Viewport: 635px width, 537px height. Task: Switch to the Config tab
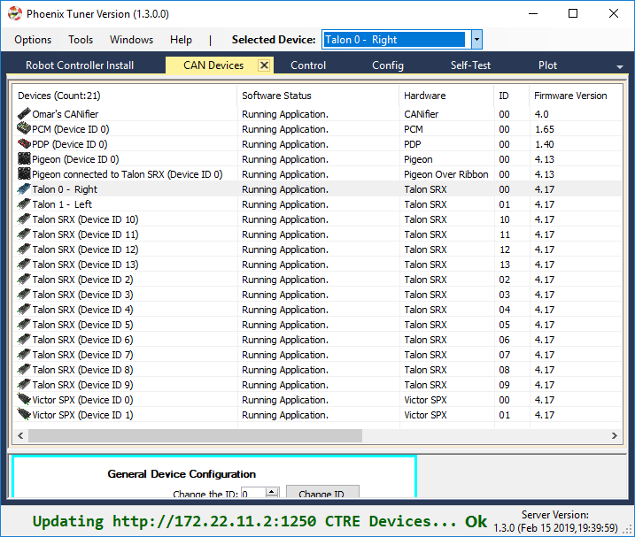388,65
